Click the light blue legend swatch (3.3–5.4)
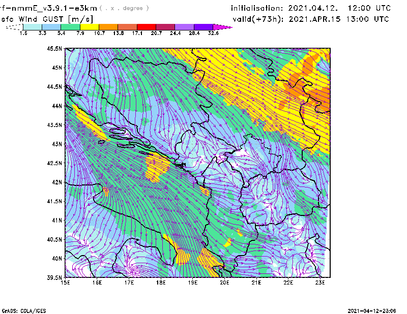 pos(51,27)
